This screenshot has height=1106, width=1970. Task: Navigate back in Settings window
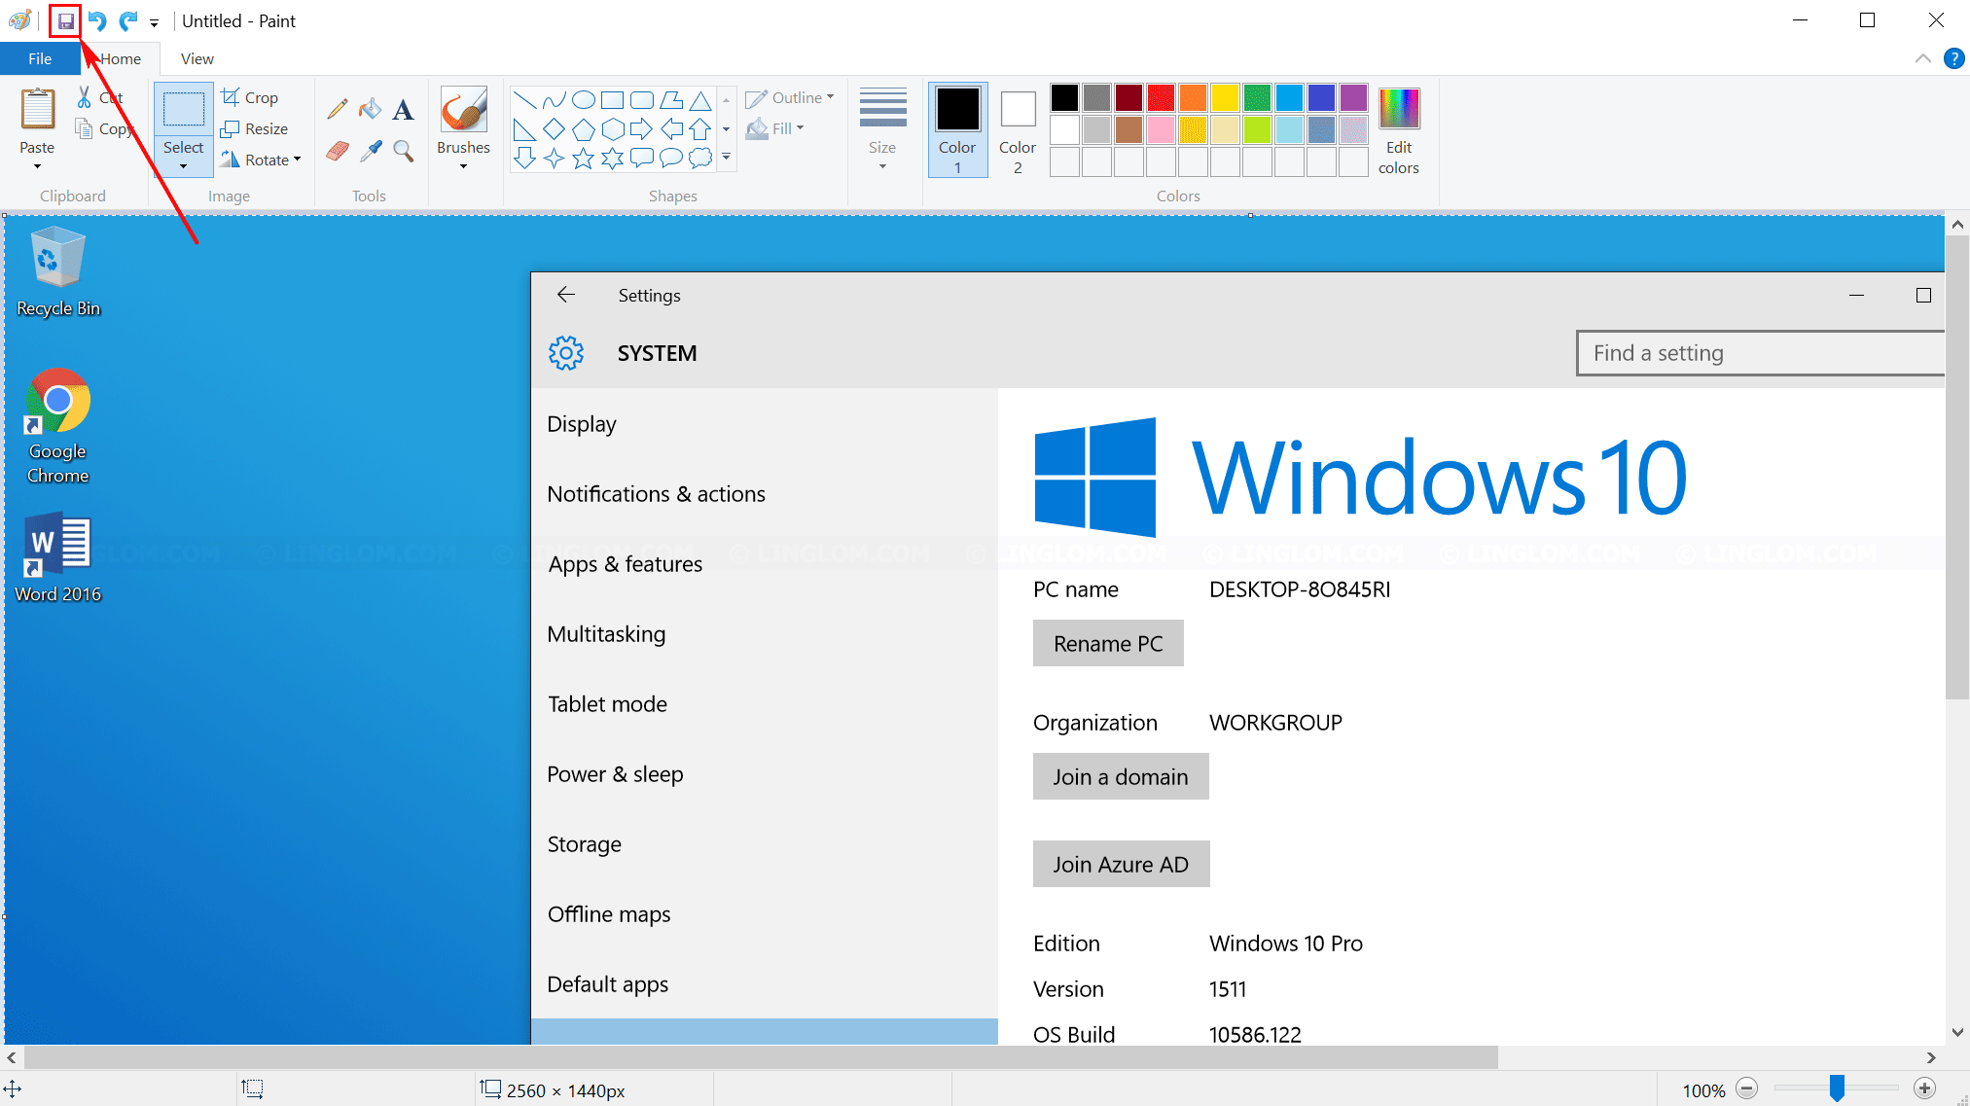[x=565, y=294]
